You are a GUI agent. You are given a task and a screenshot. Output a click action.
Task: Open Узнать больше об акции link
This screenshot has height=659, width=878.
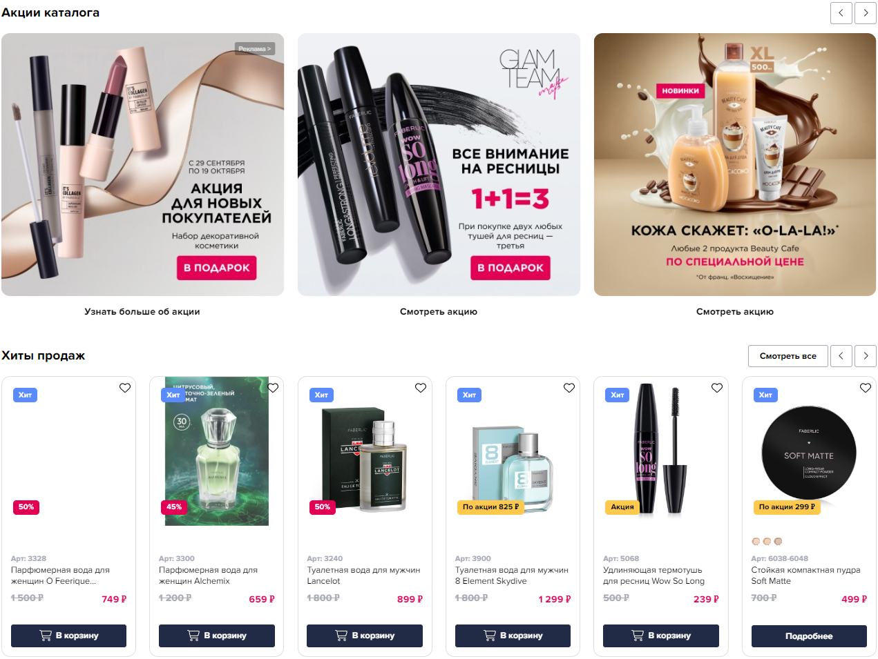(142, 312)
